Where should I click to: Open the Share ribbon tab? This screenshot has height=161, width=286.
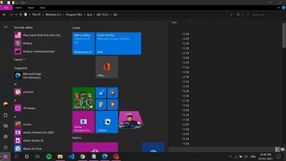click(31, 8)
